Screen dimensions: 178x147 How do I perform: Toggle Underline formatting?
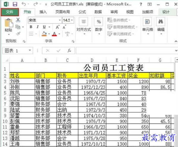44,27
